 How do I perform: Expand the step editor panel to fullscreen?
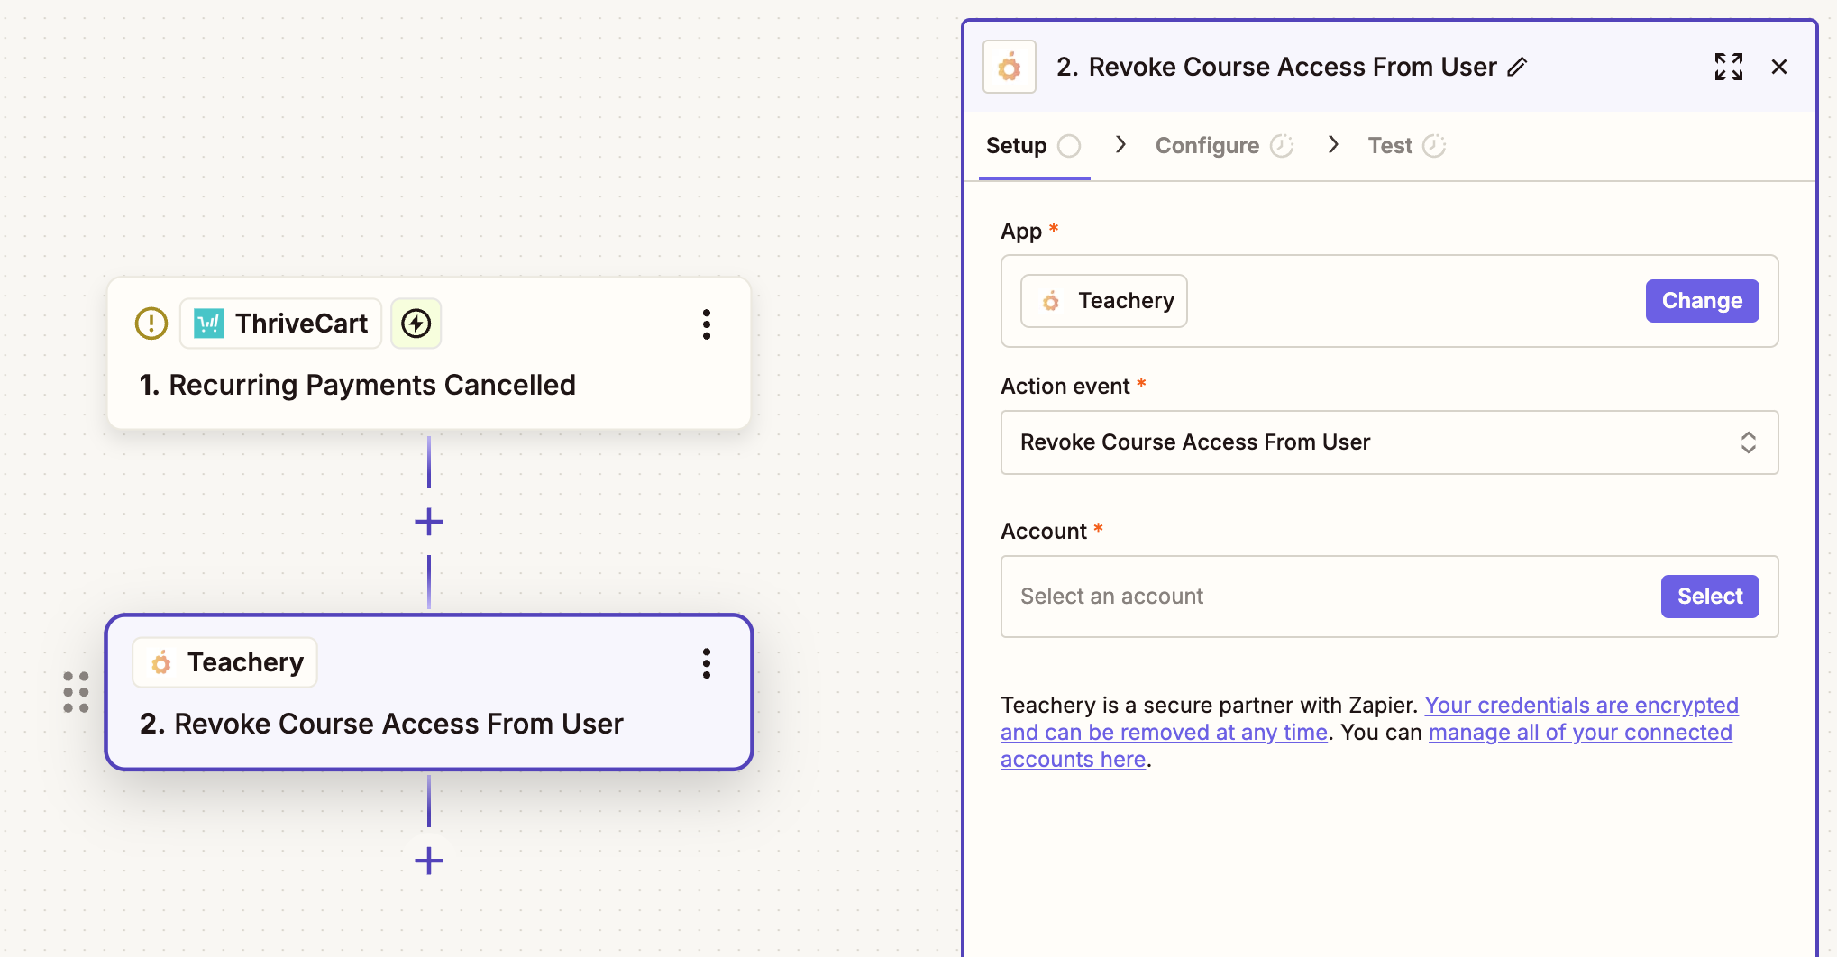pyautogui.click(x=1728, y=67)
